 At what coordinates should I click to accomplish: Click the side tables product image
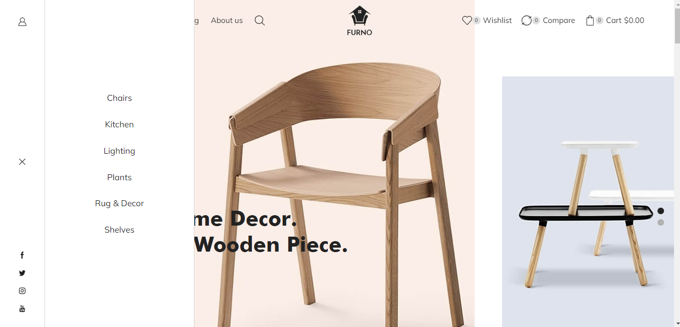[x=588, y=202]
